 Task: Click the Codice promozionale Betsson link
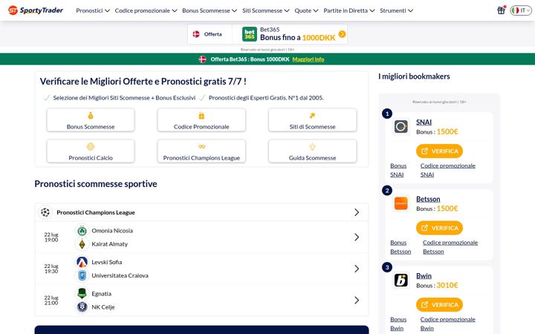tap(450, 247)
